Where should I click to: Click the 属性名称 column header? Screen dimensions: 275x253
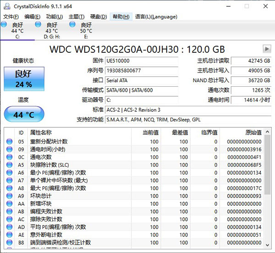pyautogui.click(x=41, y=132)
